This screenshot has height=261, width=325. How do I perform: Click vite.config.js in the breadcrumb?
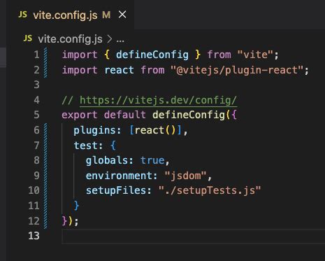70,39
